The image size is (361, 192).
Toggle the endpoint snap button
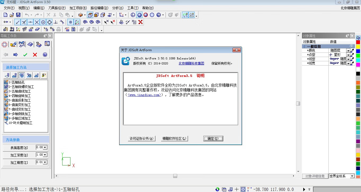tap(18, 22)
